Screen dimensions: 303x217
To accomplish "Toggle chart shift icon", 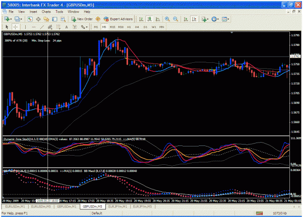I will click(194, 19).
